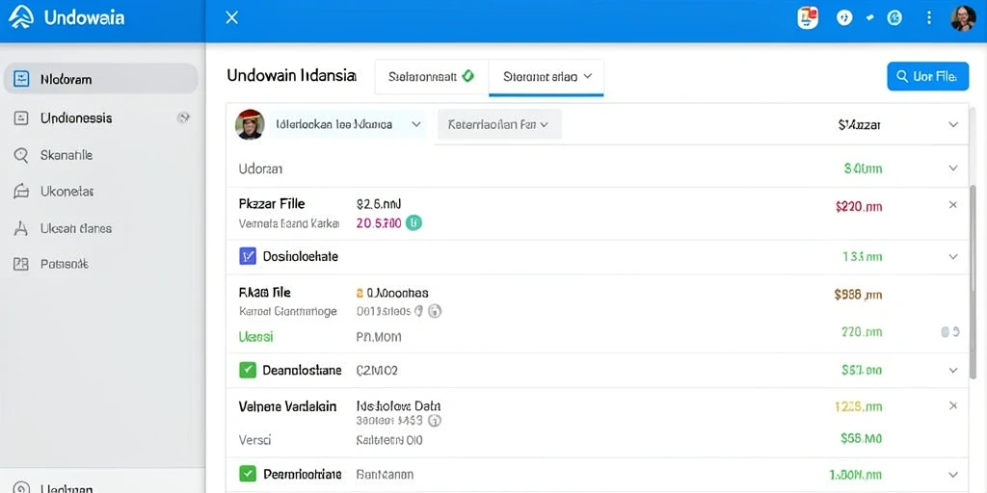Click the Undowaia logo icon
987x493 pixels.
(x=21, y=17)
